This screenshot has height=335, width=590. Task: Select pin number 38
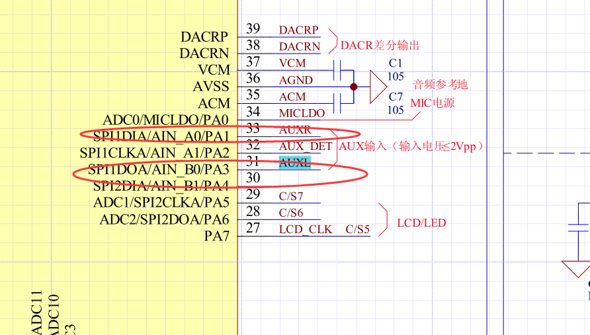point(253,45)
